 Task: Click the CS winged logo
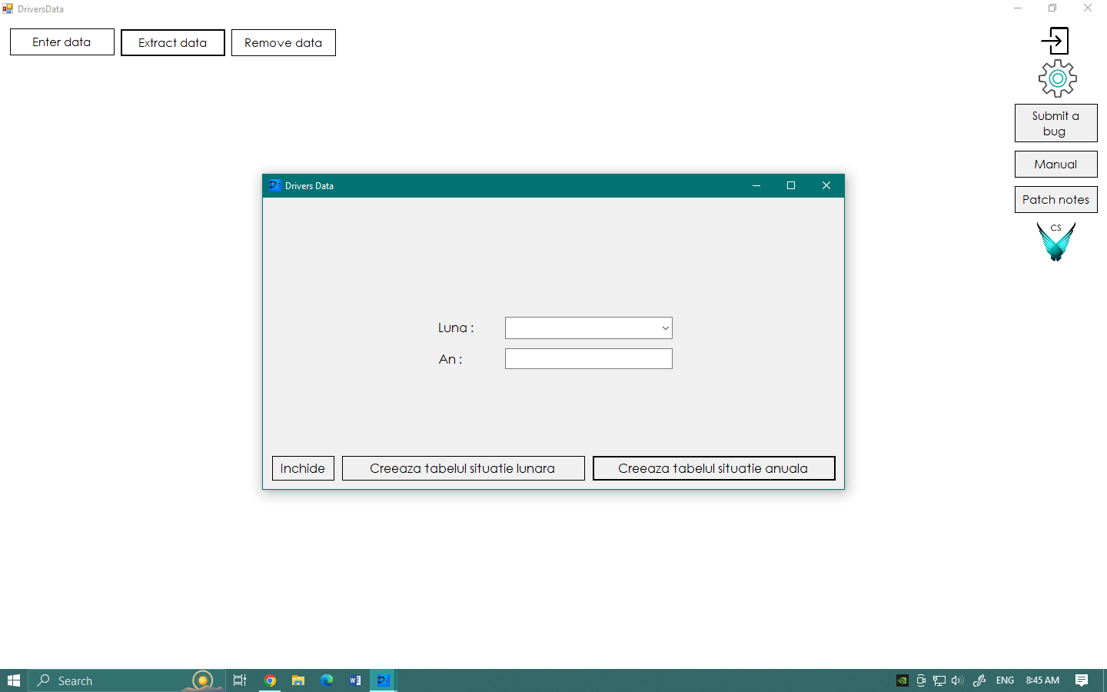click(x=1056, y=241)
